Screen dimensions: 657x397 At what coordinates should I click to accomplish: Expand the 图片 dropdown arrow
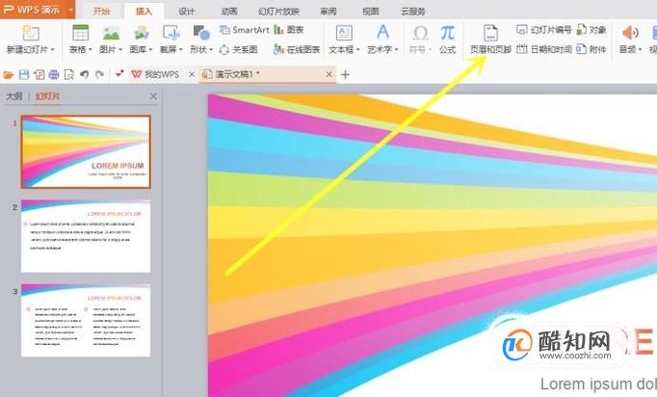click(x=120, y=50)
